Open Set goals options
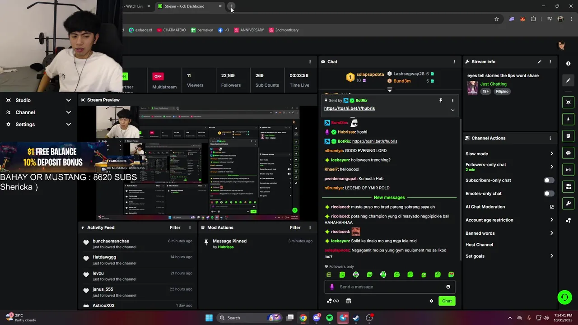 pos(509,256)
